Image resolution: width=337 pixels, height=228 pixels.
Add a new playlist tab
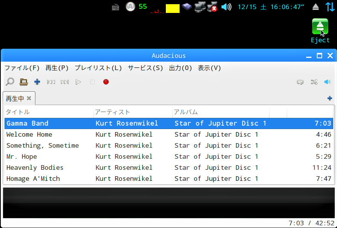click(330, 98)
